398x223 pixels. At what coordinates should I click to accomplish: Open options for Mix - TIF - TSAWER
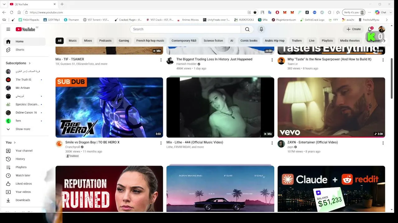pos(161,60)
